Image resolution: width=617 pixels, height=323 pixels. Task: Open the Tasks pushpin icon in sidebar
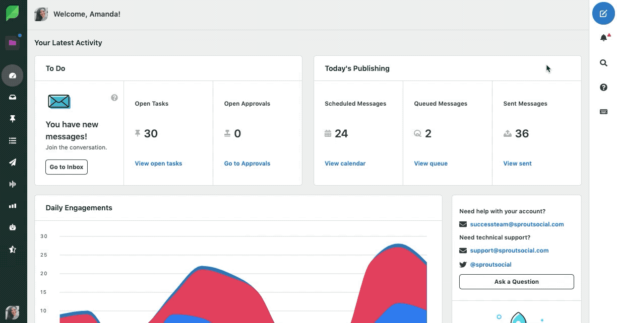(13, 119)
